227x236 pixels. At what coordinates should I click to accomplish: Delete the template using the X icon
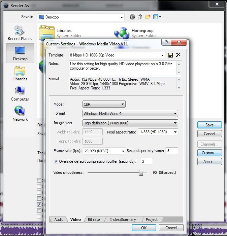tap(178, 55)
